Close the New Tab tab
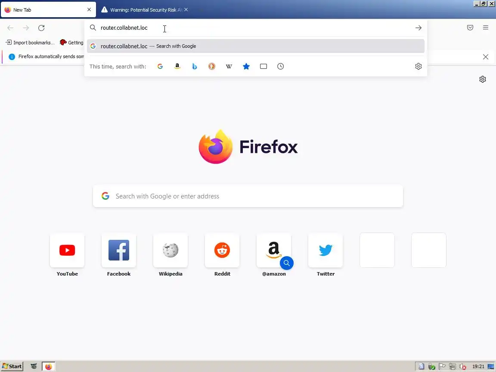The width and height of the screenshot is (496, 372). pos(89,9)
